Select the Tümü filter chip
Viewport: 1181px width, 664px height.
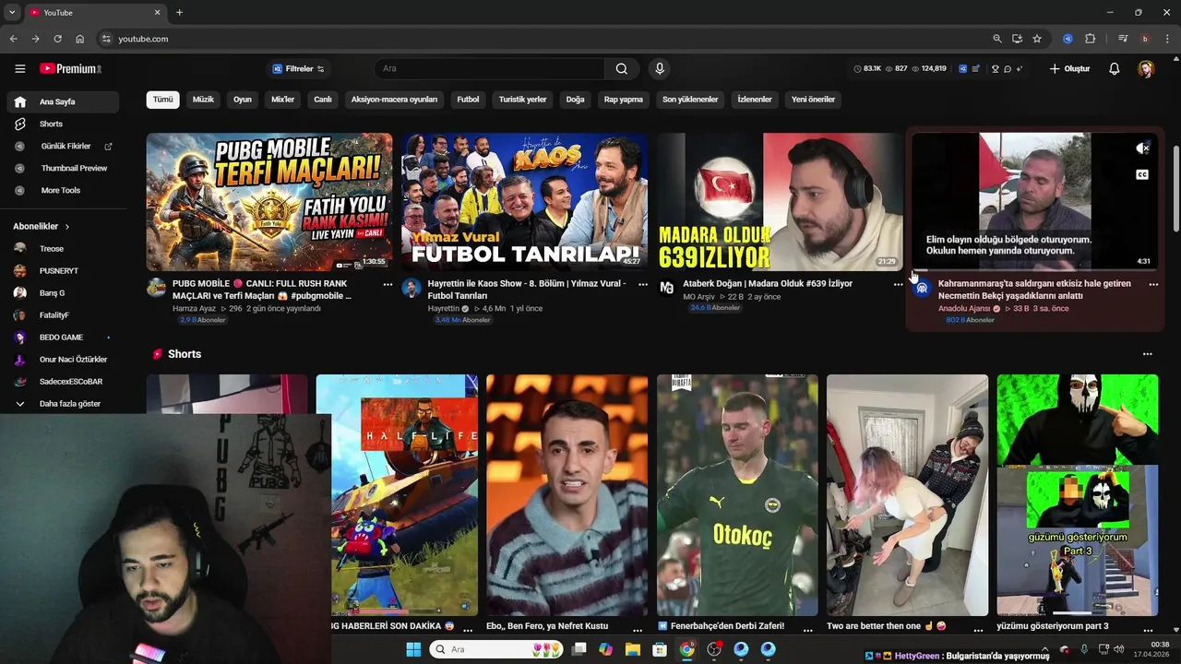click(162, 99)
